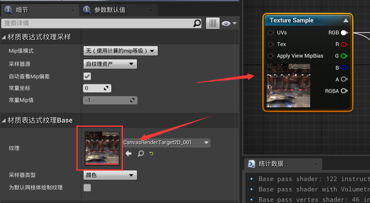The height and width of the screenshot is (203, 370).
Task: Open the 采样器源 dropdown
Action: [x=110, y=64]
